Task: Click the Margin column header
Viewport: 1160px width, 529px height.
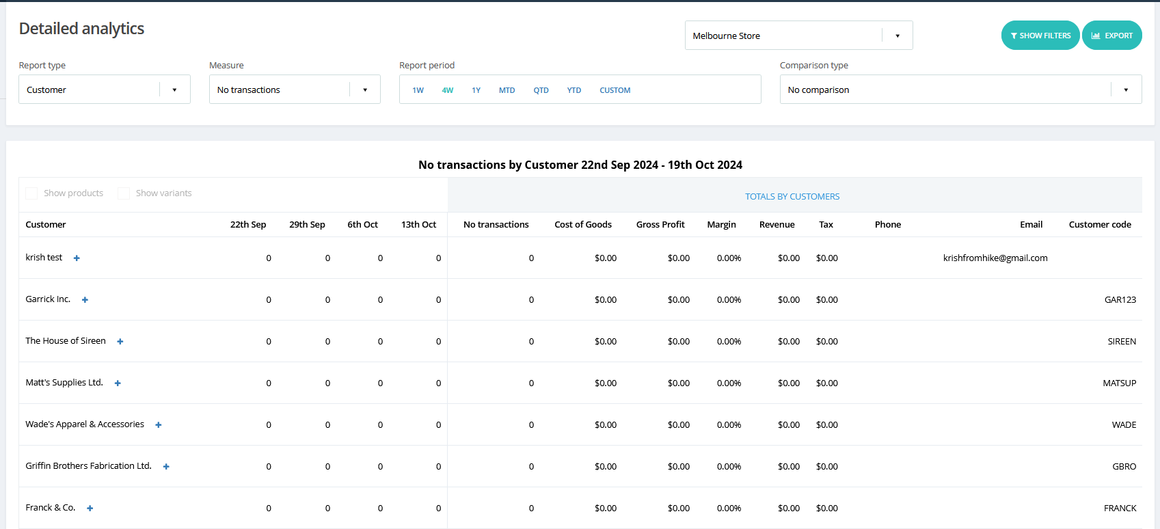Action: (x=722, y=225)
